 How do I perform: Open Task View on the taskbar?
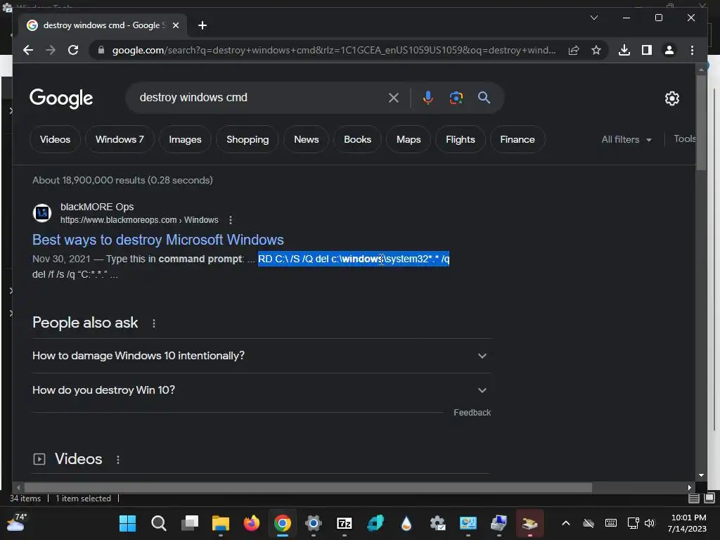point(190,523)
